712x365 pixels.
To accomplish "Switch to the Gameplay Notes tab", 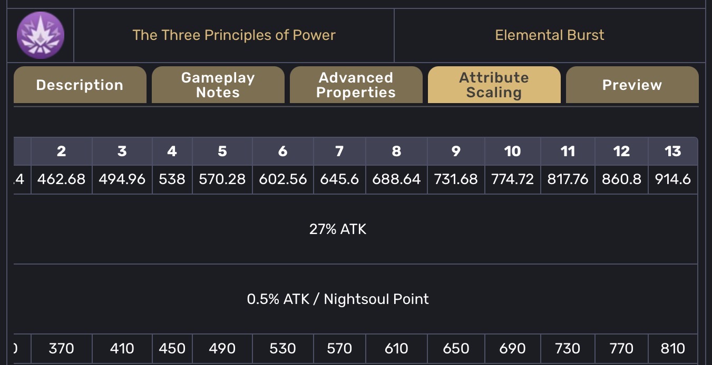I will click(218, 85).
